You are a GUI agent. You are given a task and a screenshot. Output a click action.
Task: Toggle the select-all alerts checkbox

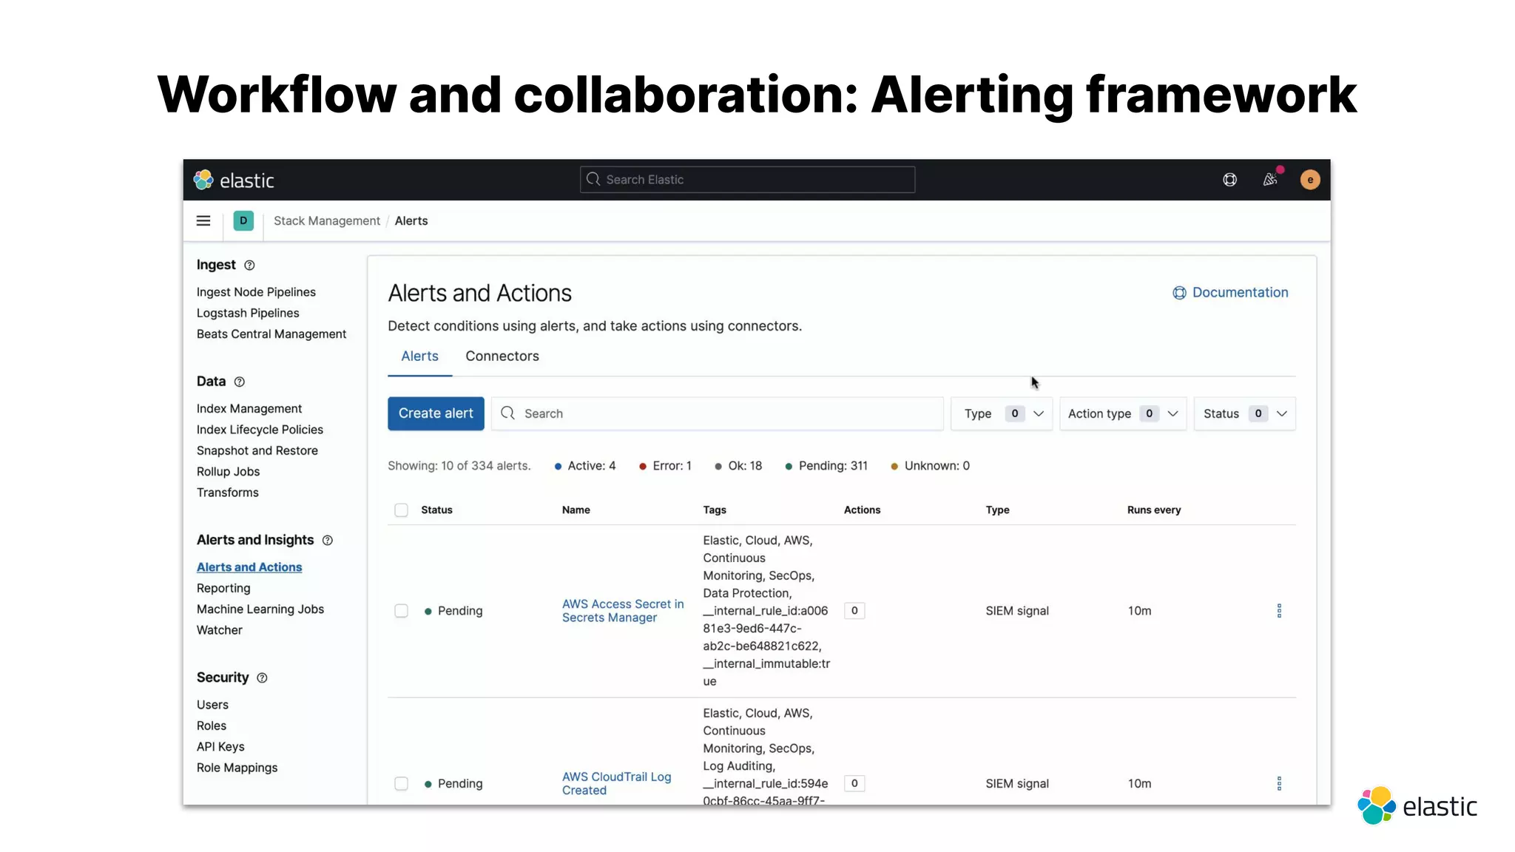point(401,510)
